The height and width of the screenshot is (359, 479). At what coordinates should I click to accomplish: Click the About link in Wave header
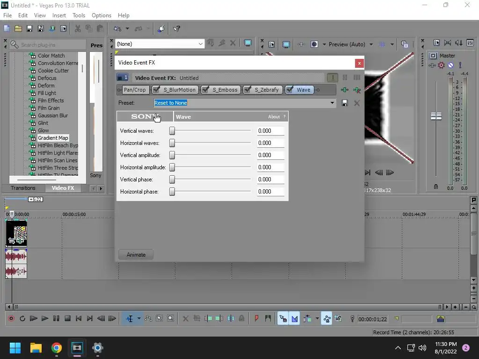tap(274, 116)
